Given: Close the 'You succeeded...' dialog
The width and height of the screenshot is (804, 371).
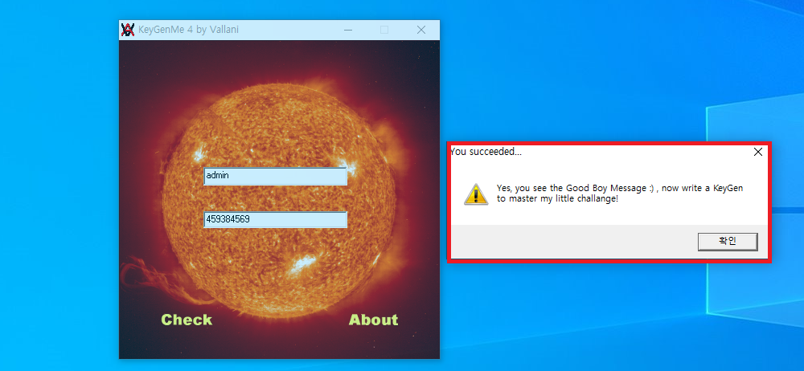Looking at the screenshot, I should [758, 152].
